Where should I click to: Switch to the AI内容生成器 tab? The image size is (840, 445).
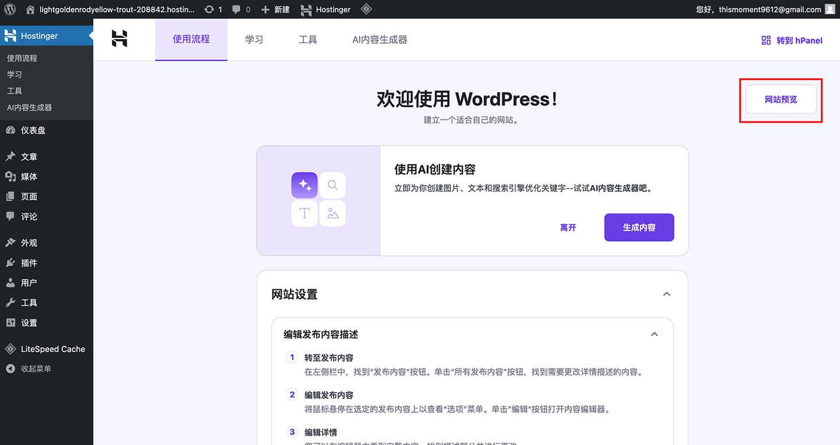(x=380, y=40)
